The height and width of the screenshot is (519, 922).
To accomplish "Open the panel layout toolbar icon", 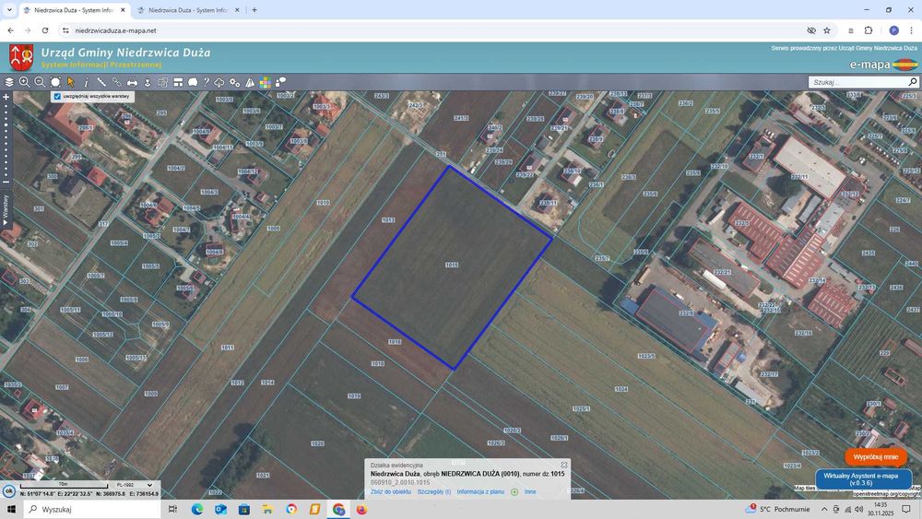I will (178, 82).
